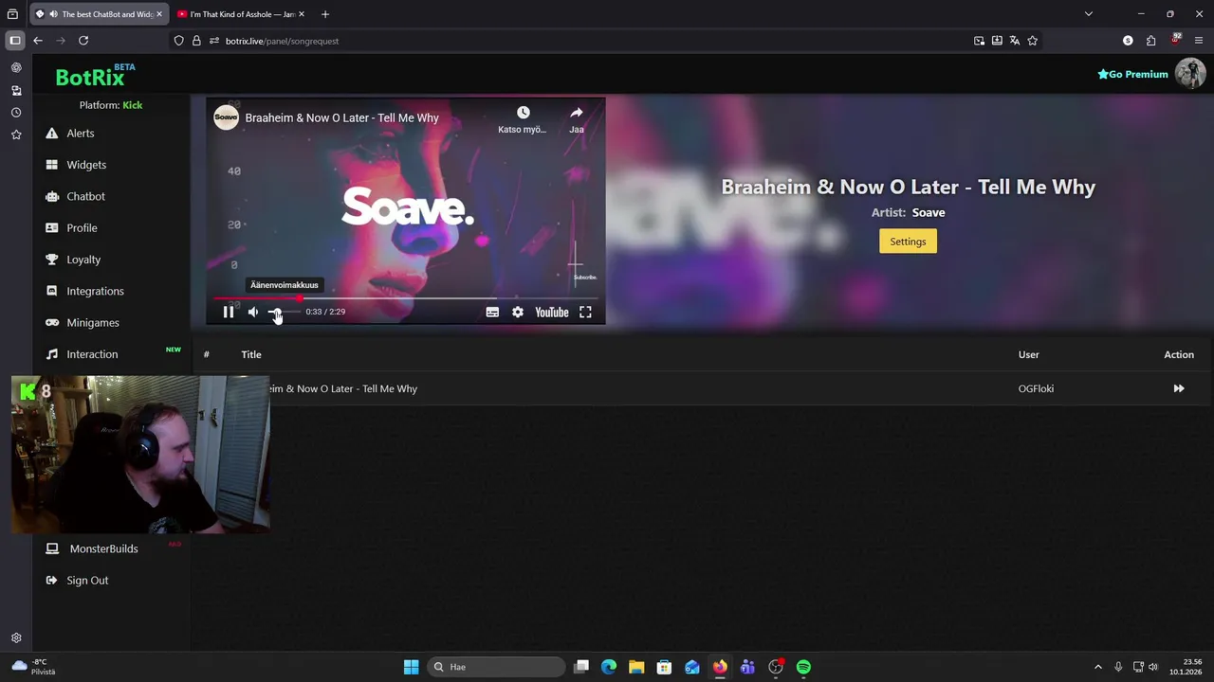Screen dimensions: 1214x682
Task: Reload the current page
Action: (x=83, y=41)
